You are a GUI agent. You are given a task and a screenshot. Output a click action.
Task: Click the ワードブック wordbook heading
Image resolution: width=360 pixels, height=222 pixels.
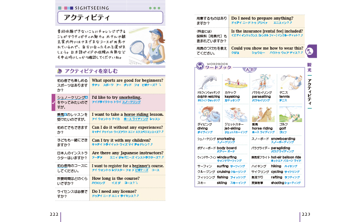click(x=218, y=67)
